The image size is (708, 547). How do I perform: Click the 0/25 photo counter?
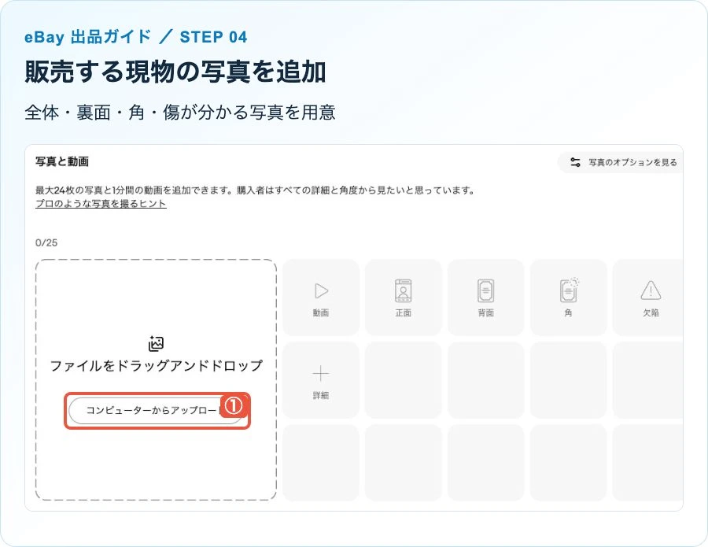(x=46, y=242)
